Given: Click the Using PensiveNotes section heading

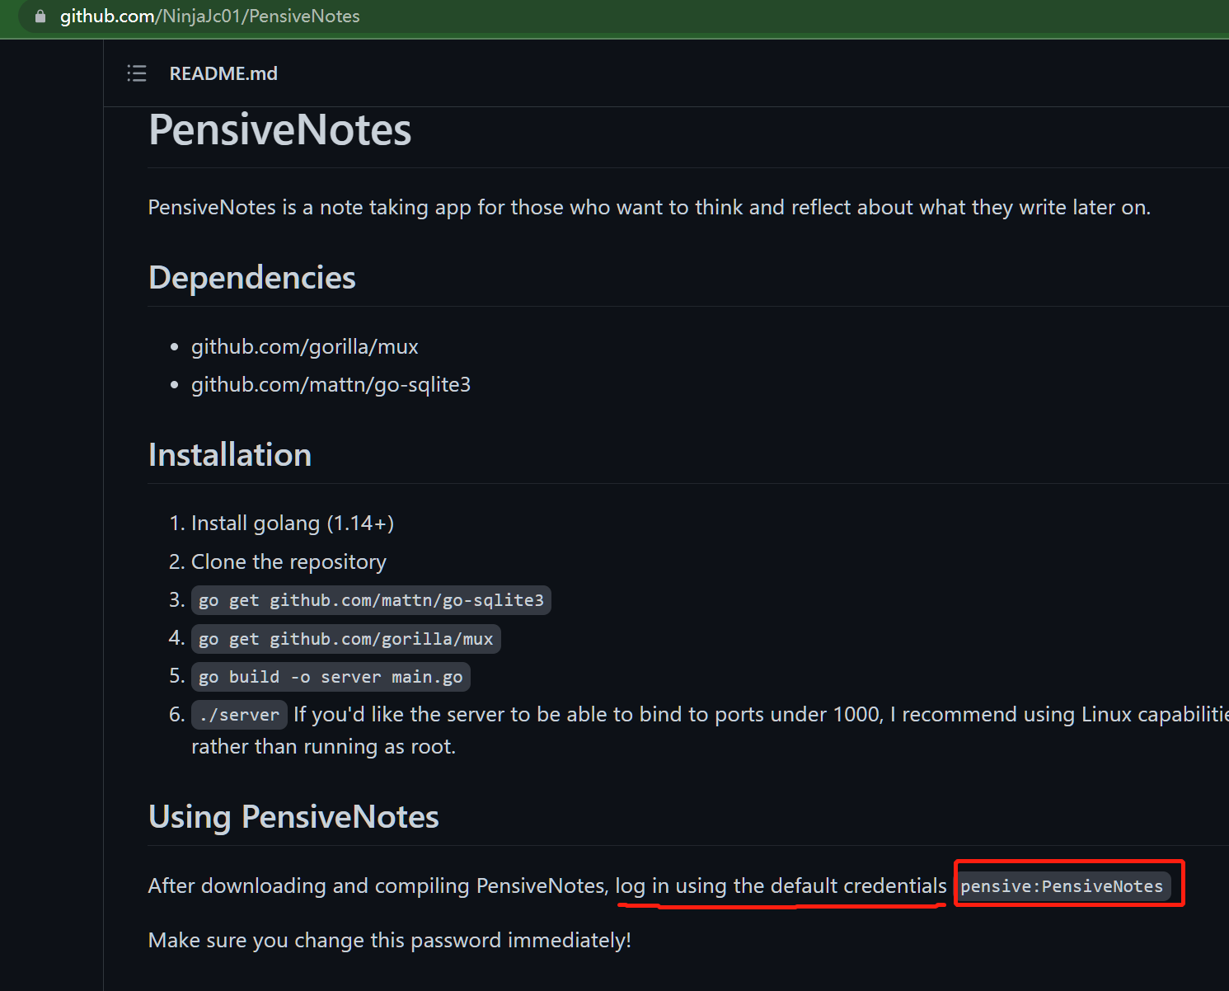Looking at the screenshot, I should [x=293, y=817].
